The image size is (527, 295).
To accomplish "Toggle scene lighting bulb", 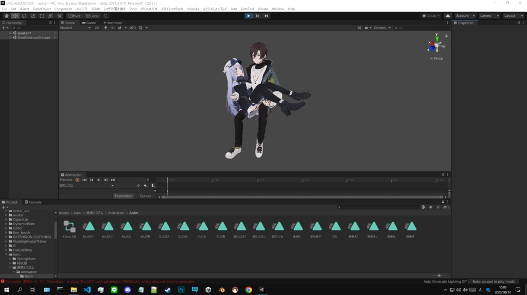I will [x=106, y=28].
